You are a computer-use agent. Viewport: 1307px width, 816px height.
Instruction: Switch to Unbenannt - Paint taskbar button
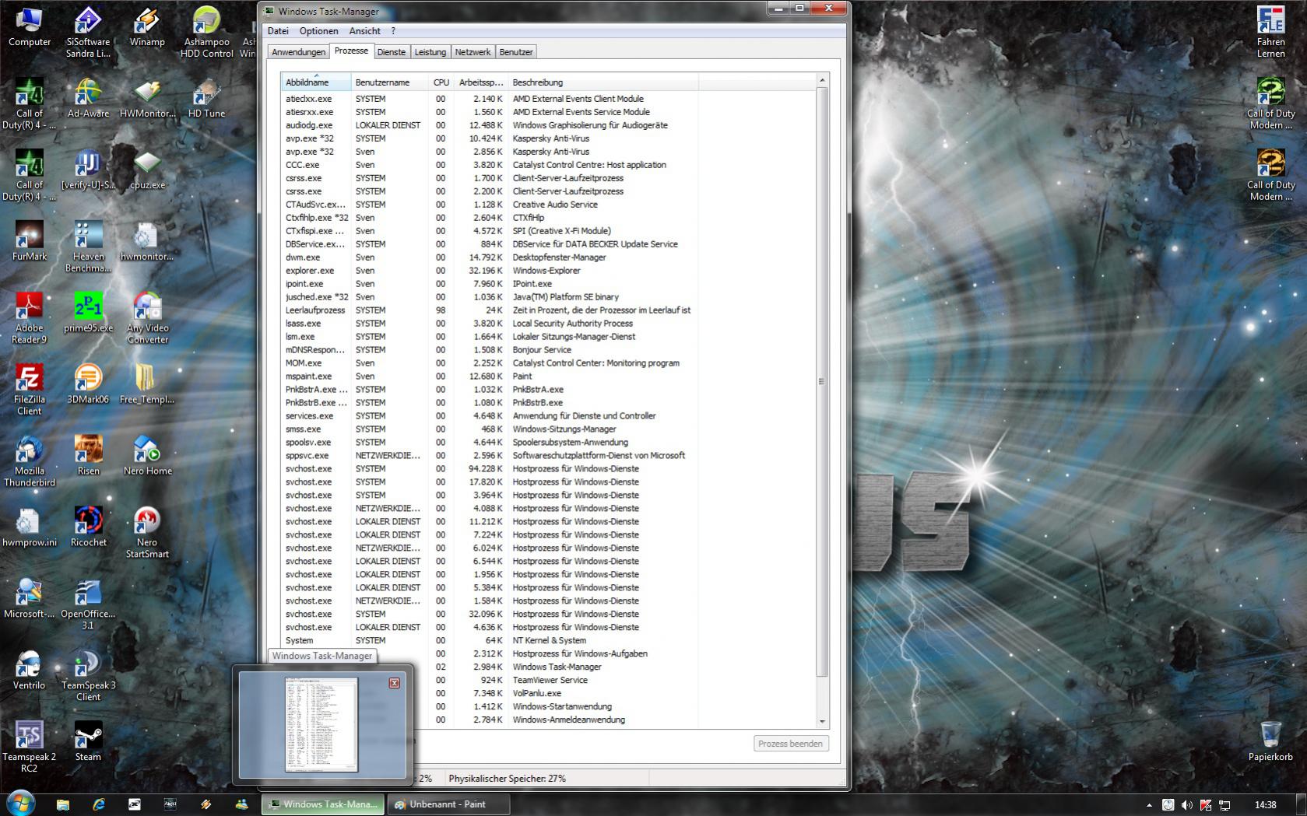448,804
